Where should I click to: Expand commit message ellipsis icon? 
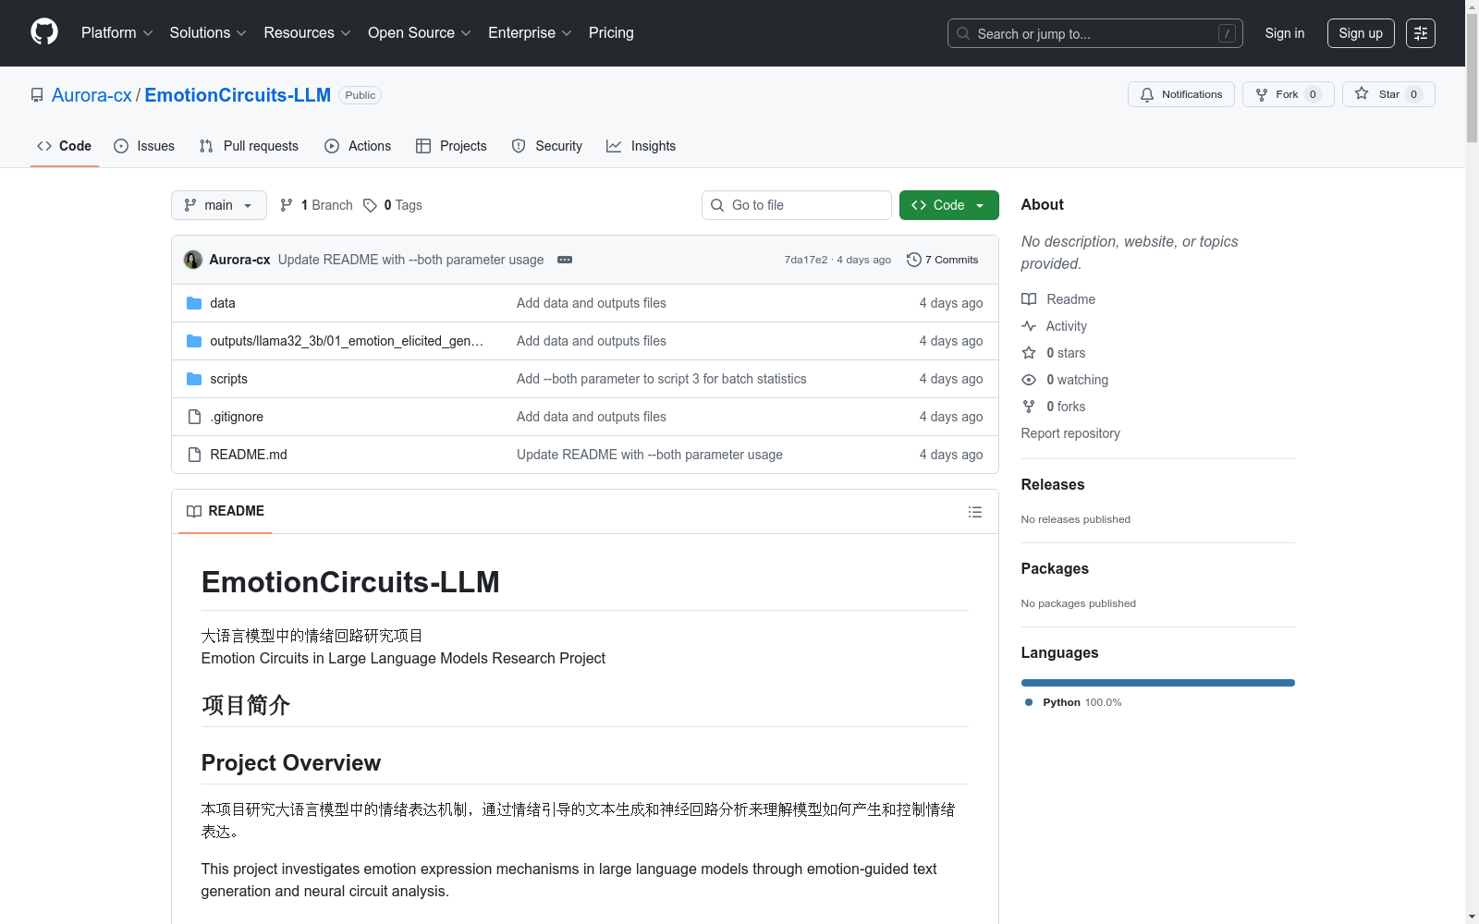coord(565,260)
